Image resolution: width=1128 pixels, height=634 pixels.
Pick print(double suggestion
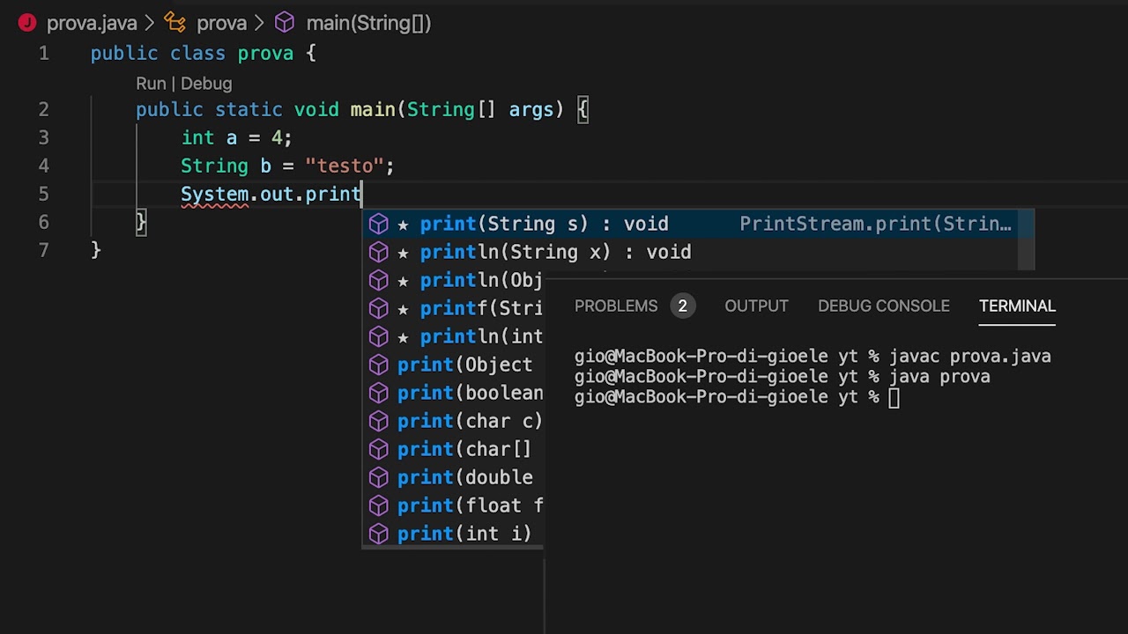click(x=453, y=477)
